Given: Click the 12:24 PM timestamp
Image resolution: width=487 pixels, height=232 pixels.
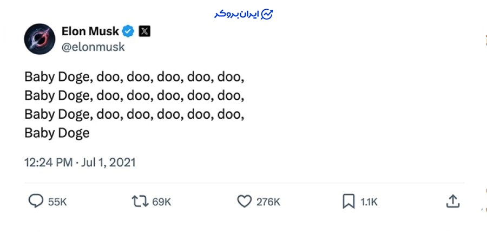Looking at the screenshot, I should (48, 162).
